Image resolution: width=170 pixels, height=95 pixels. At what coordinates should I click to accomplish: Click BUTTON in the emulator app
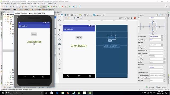[x=34, y=34]
